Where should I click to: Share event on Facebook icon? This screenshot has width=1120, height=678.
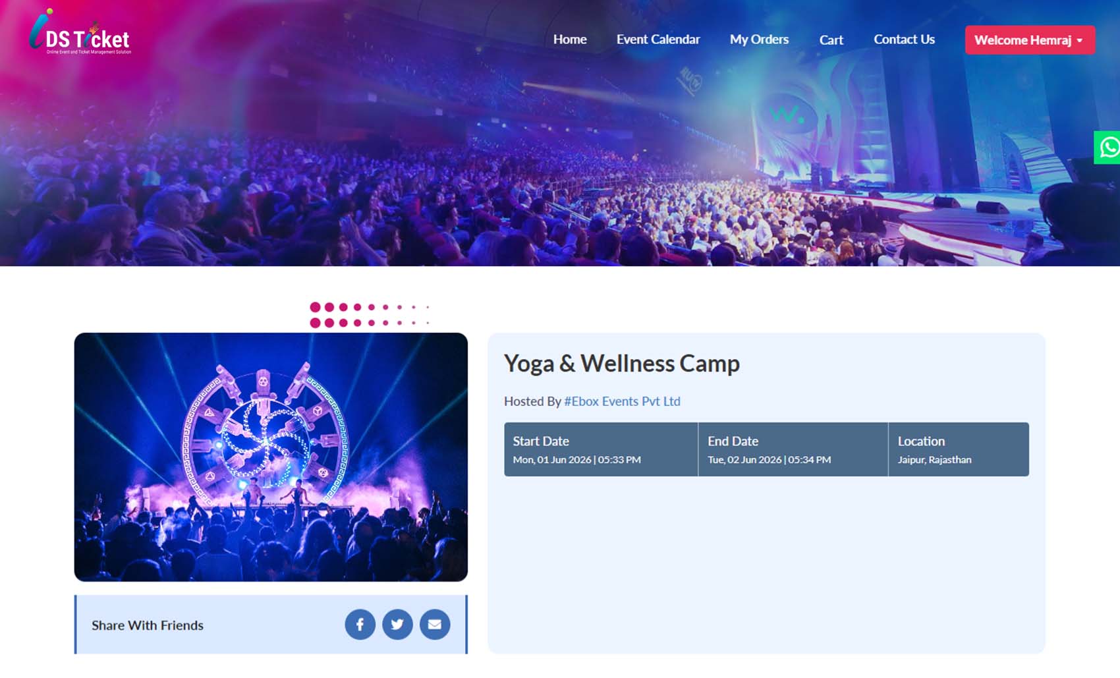click(x=360, y=624)
